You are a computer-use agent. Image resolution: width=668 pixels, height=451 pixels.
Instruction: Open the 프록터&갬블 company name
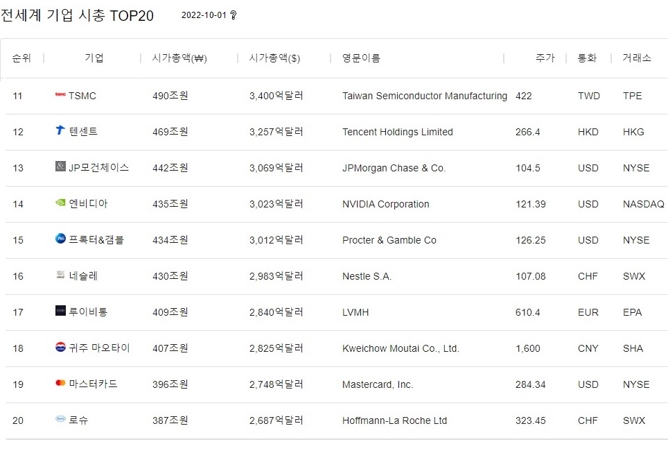point(96,240)
